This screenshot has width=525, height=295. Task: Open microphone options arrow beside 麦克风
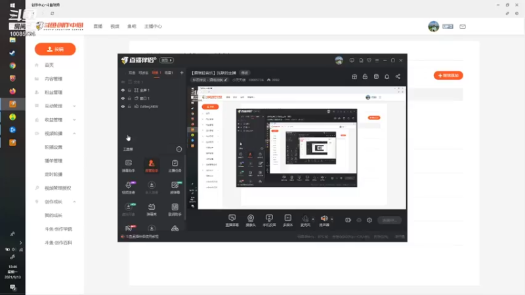tap(313, 219)
